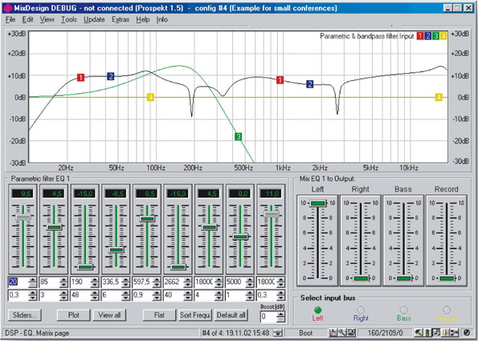This screenshot has height=341, width=478.
Task: Click the 11,0 dB EQ slider handle
Action: point(272,214)
